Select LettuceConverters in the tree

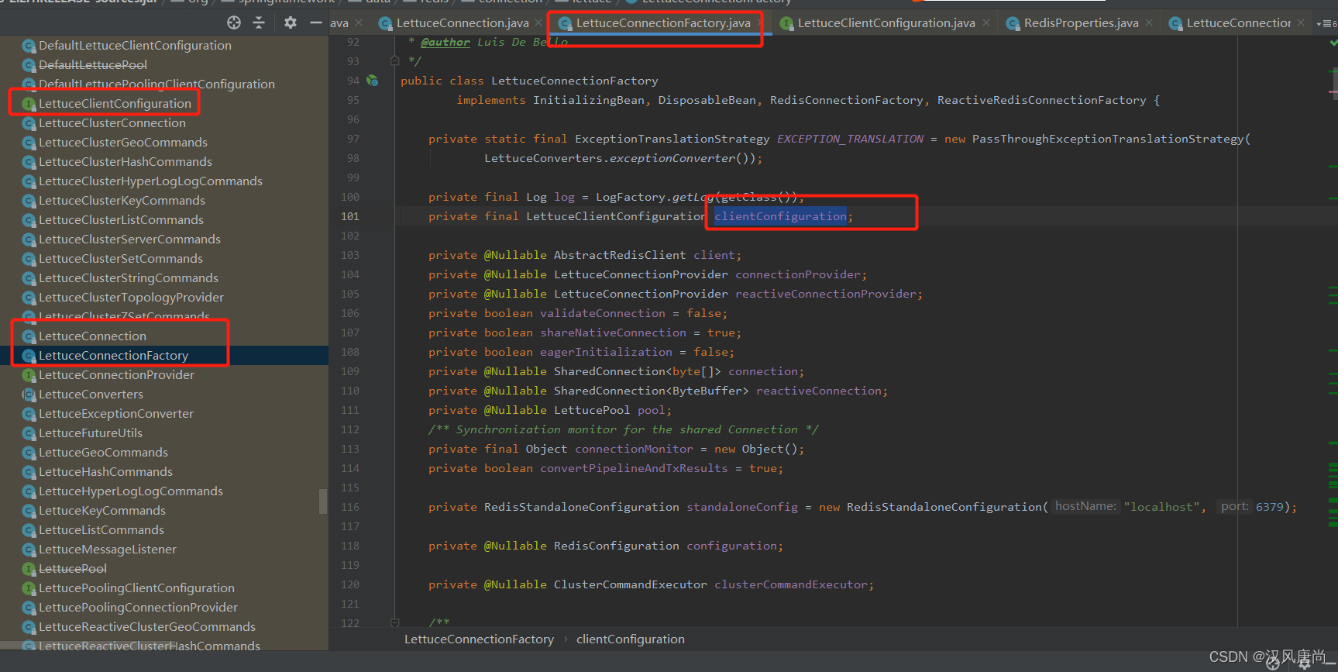[91, 395]
